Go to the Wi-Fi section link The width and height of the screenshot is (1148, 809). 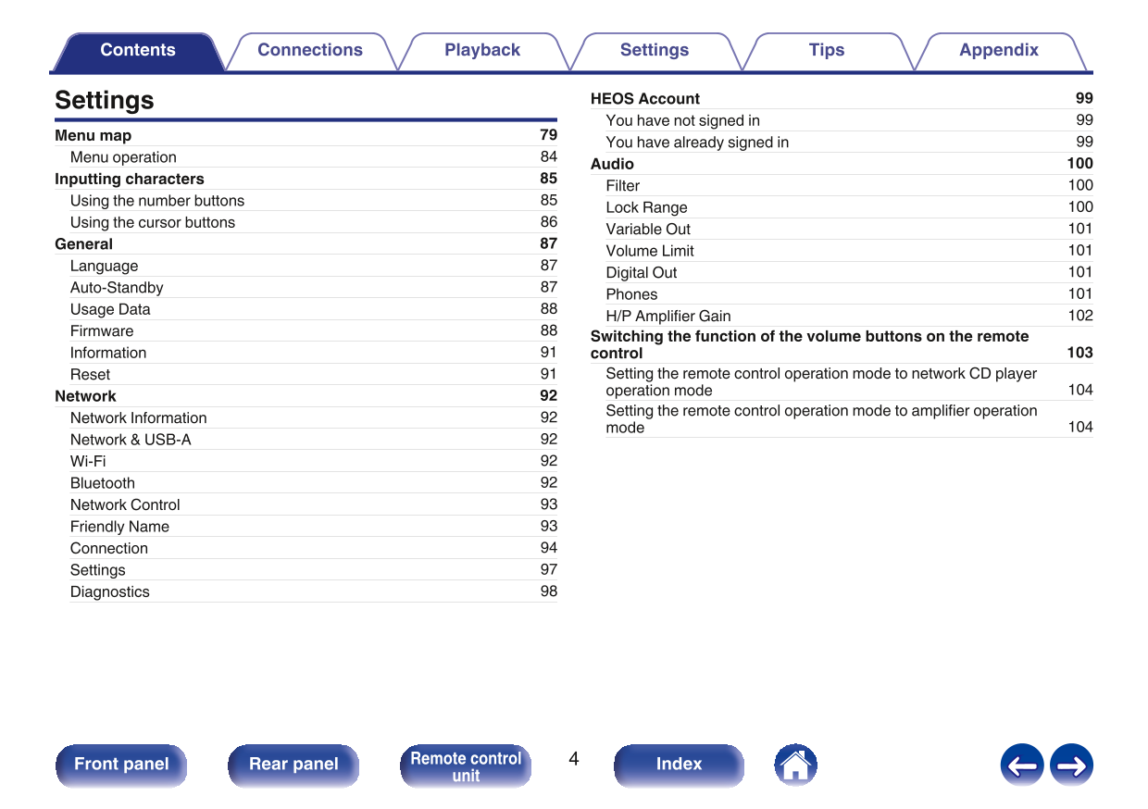(88, 461)
